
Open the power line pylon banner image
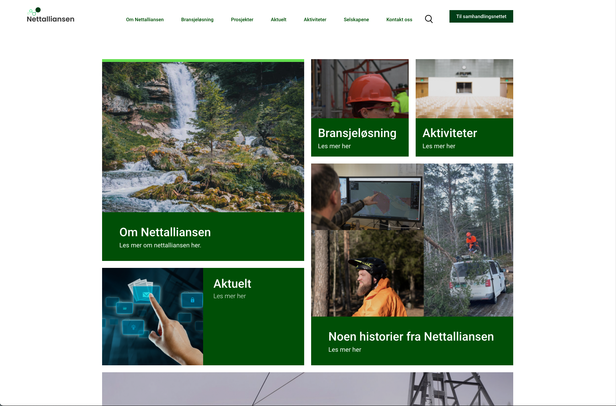tap(308, 389)
